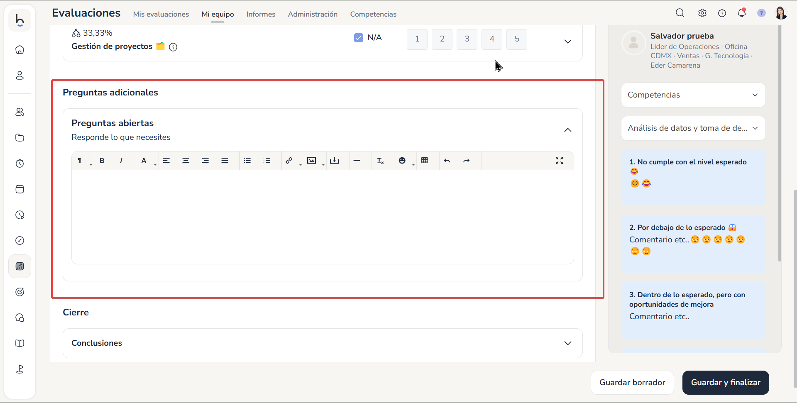Align text right in the editor

[205, 161]
